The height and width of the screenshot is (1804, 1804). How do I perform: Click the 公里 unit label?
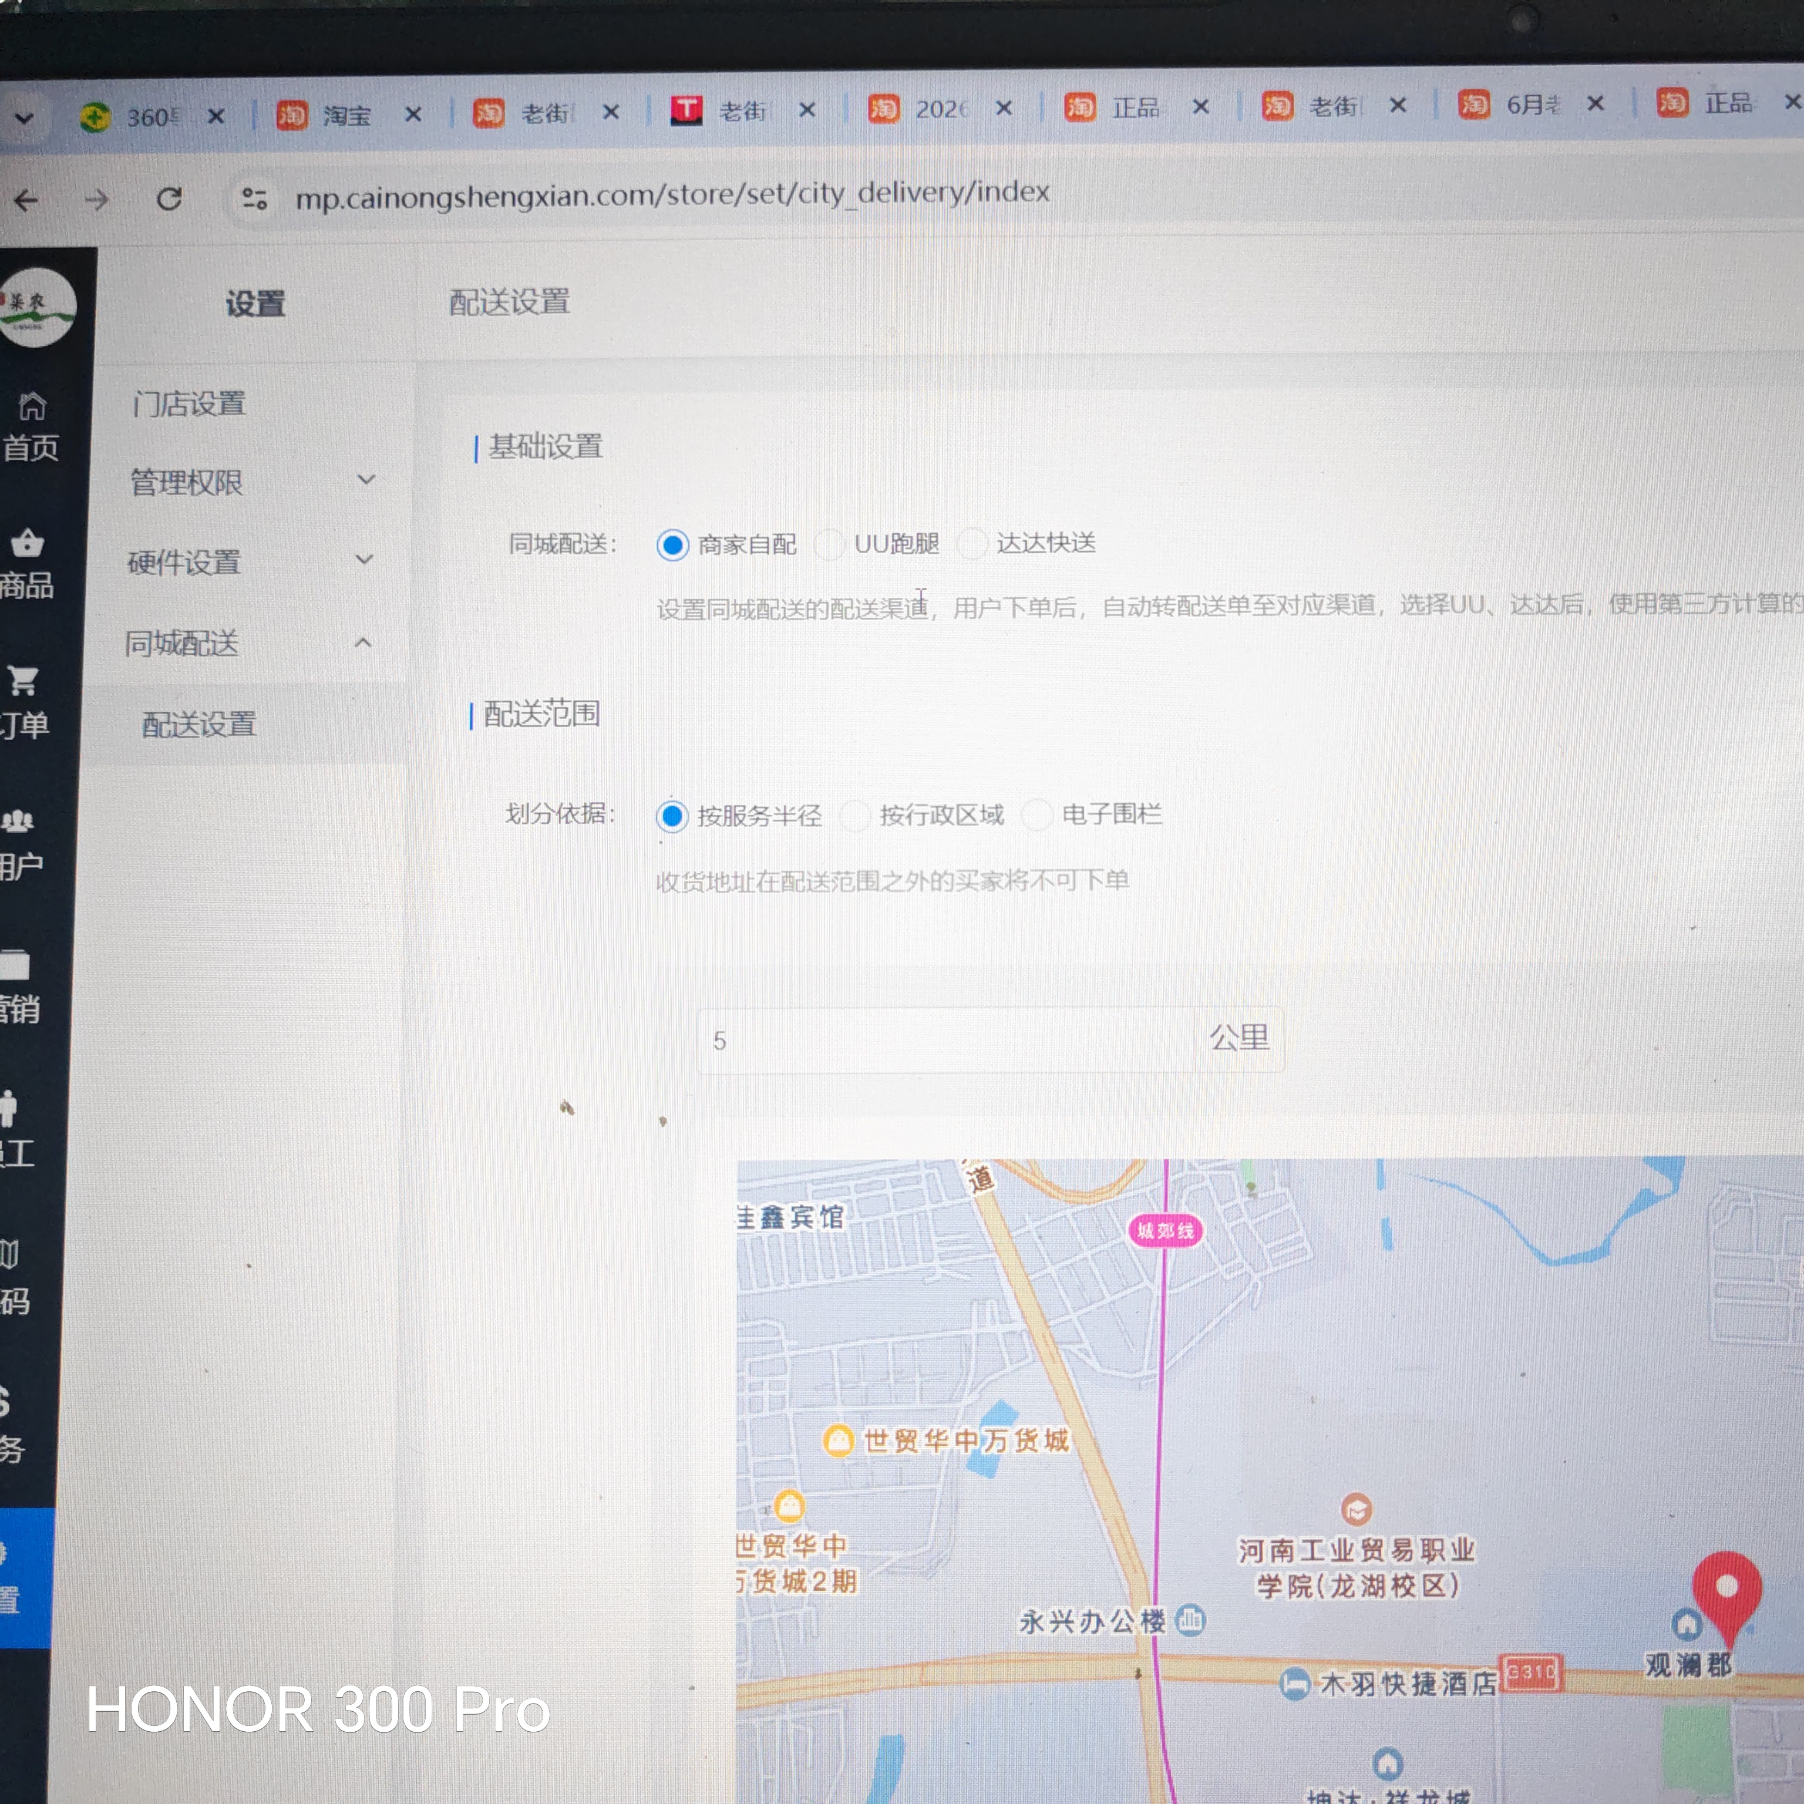(x=1239, y=1038)
